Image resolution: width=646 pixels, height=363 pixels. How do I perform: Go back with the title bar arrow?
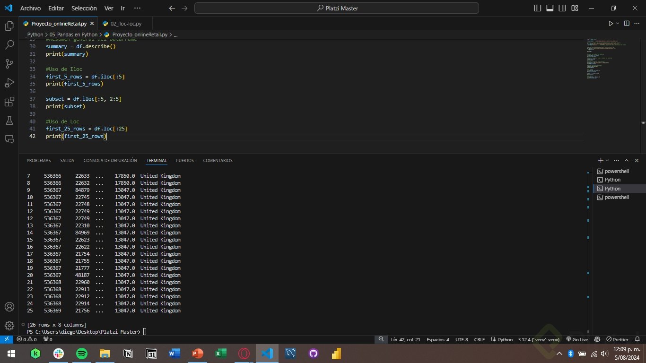click(x=172, y=8)
